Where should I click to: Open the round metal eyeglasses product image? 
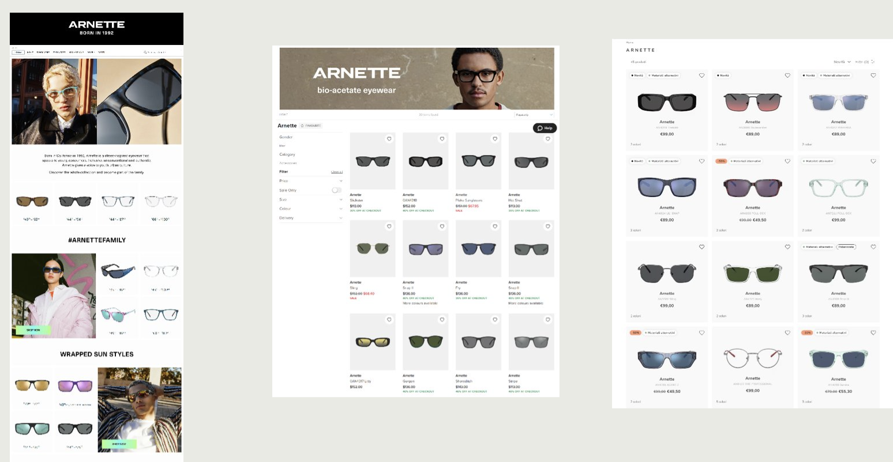coord(753,358)
